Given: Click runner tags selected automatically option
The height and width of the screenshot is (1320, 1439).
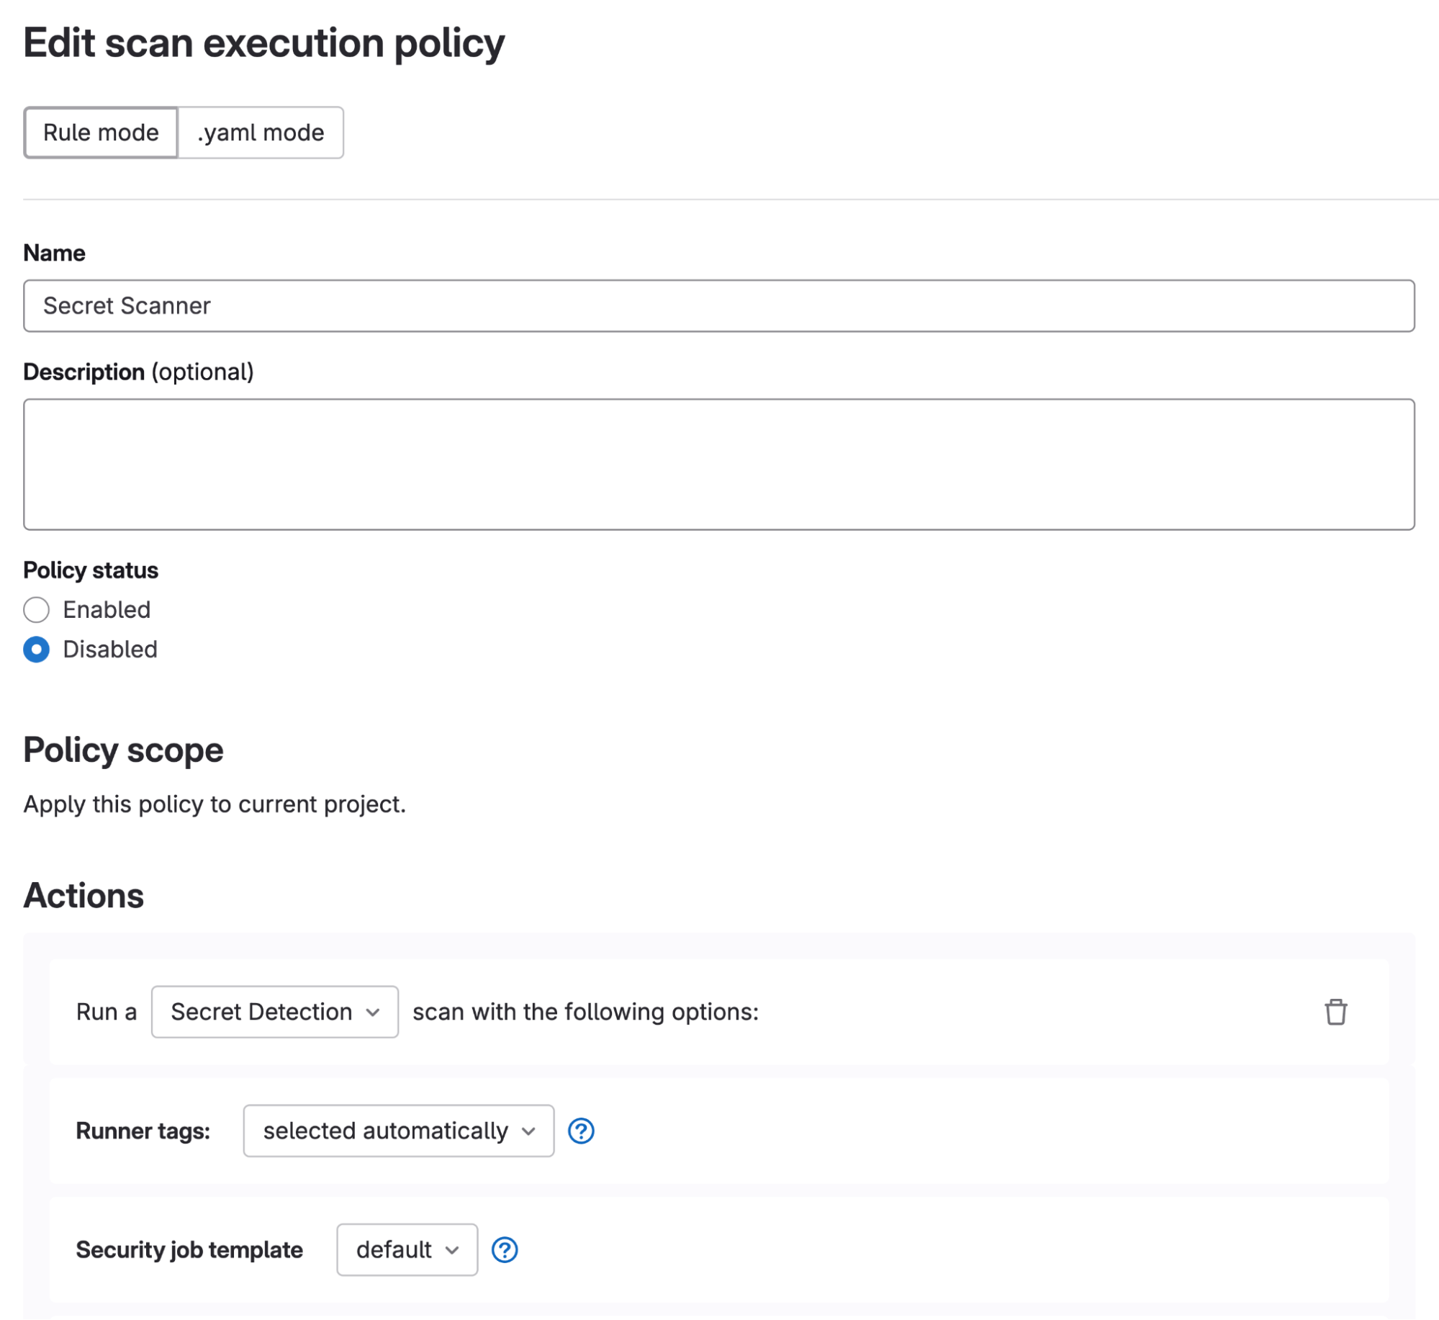Looking at the screenshot, I should pyautogui.click(x=395, y=1131).
